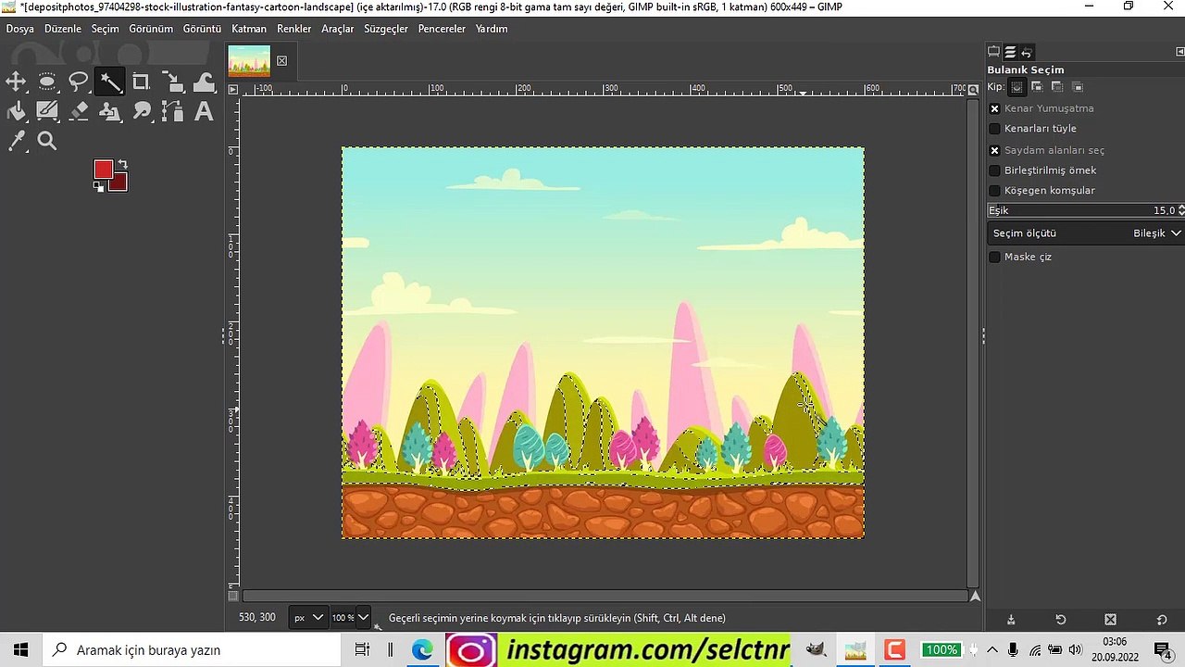Select the Bucket Fill tool

(x=16, y=112)
